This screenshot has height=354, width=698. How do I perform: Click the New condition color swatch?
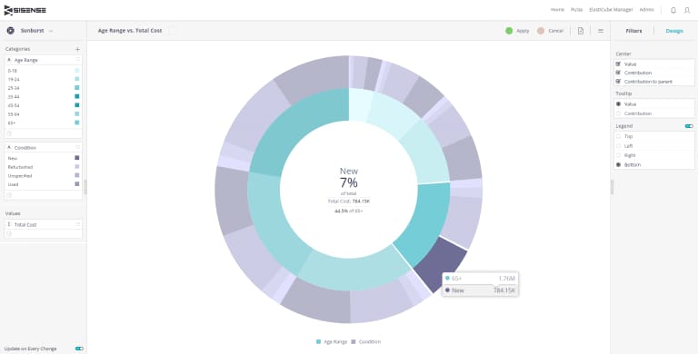(77, 158)
